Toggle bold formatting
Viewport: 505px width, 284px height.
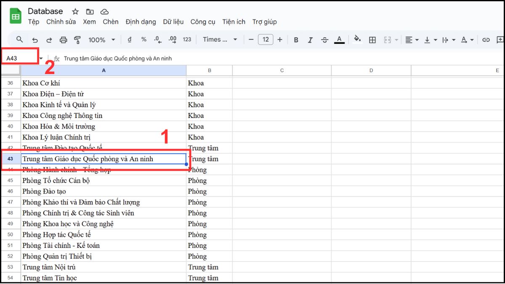pos(296,40)
